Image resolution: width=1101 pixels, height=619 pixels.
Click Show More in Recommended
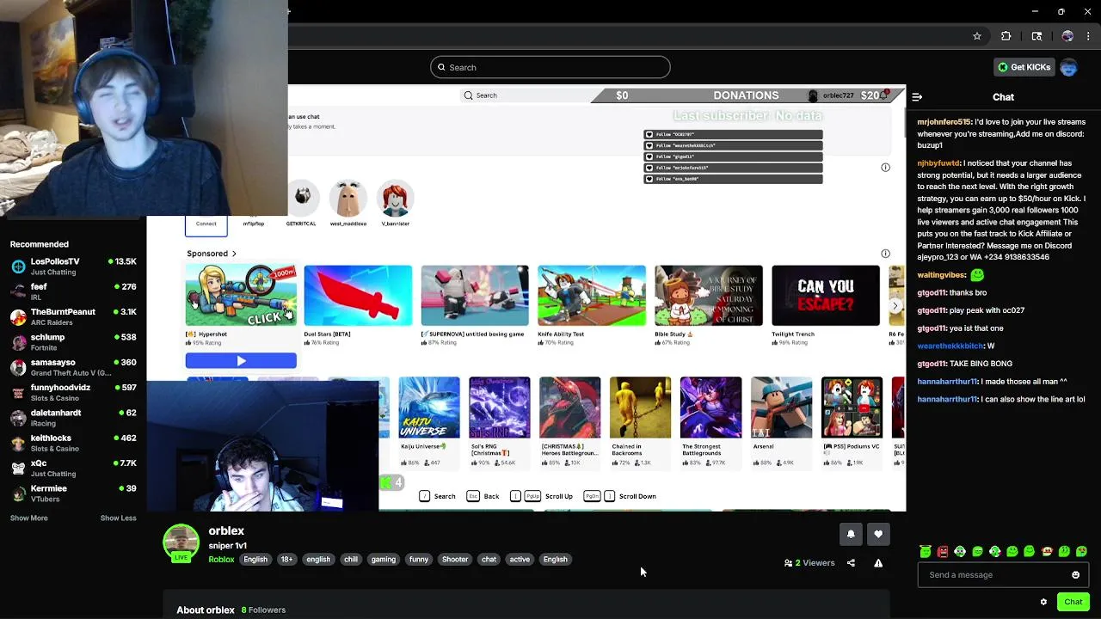[x=29, y=518]
